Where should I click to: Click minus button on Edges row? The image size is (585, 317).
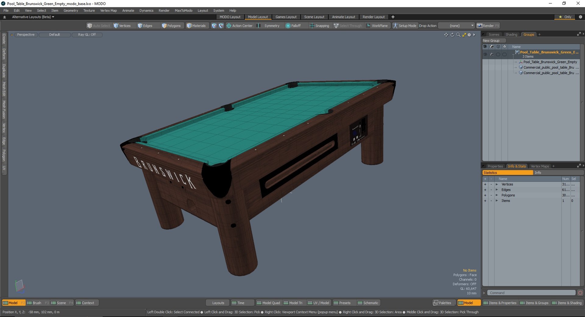click(491, 190)
